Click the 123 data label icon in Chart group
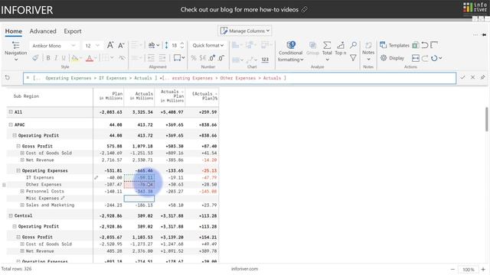 pyautogui.click(x=265, y=60)
